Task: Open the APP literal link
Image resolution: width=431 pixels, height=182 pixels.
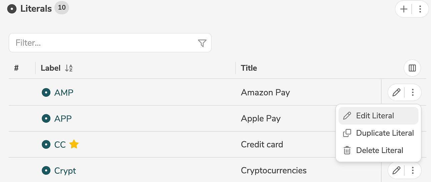Action: [x=63, y=118]
